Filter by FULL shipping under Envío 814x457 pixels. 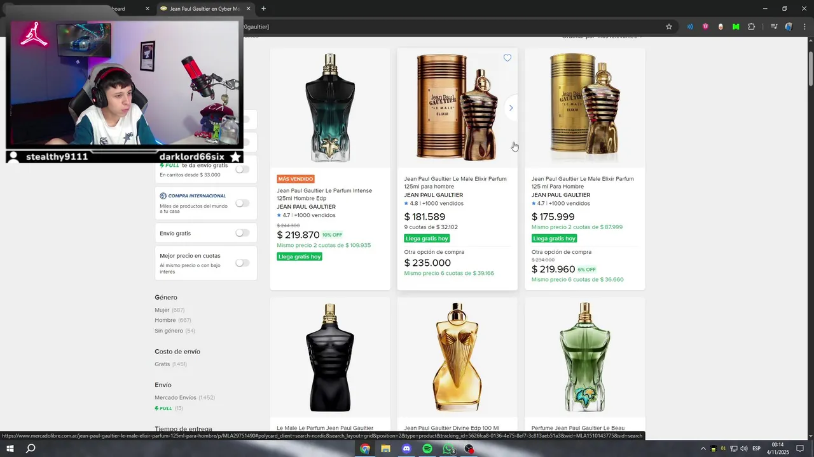point(163,408)
